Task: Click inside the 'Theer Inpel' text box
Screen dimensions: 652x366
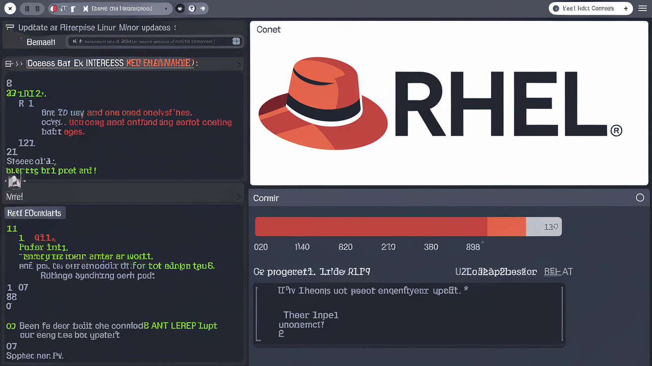Action: tap(409, 315)
